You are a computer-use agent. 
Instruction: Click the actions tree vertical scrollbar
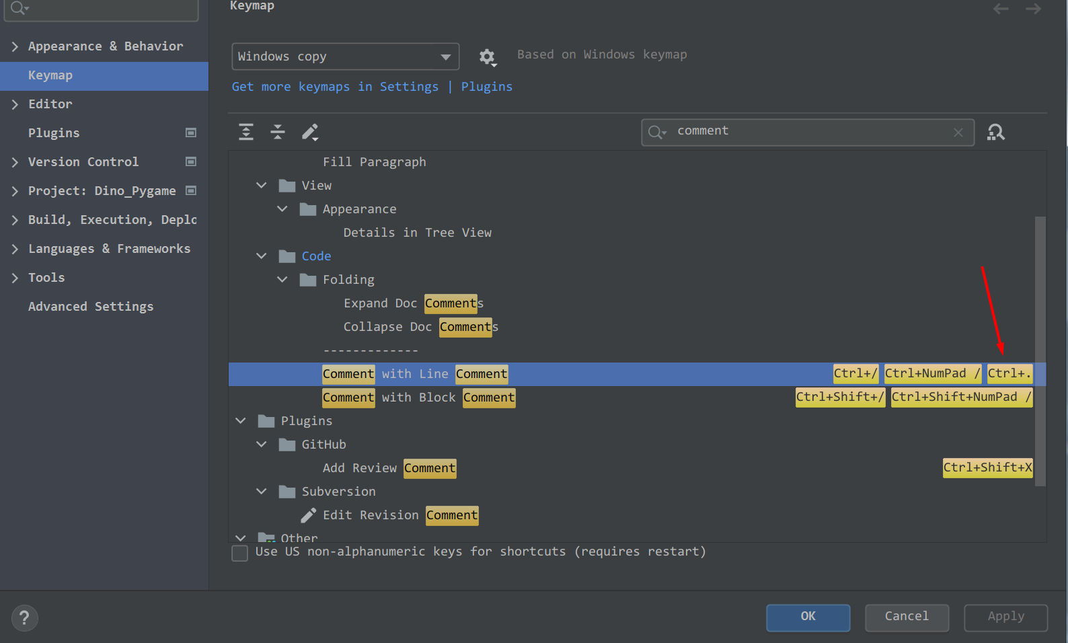(x=1040, y=351)
